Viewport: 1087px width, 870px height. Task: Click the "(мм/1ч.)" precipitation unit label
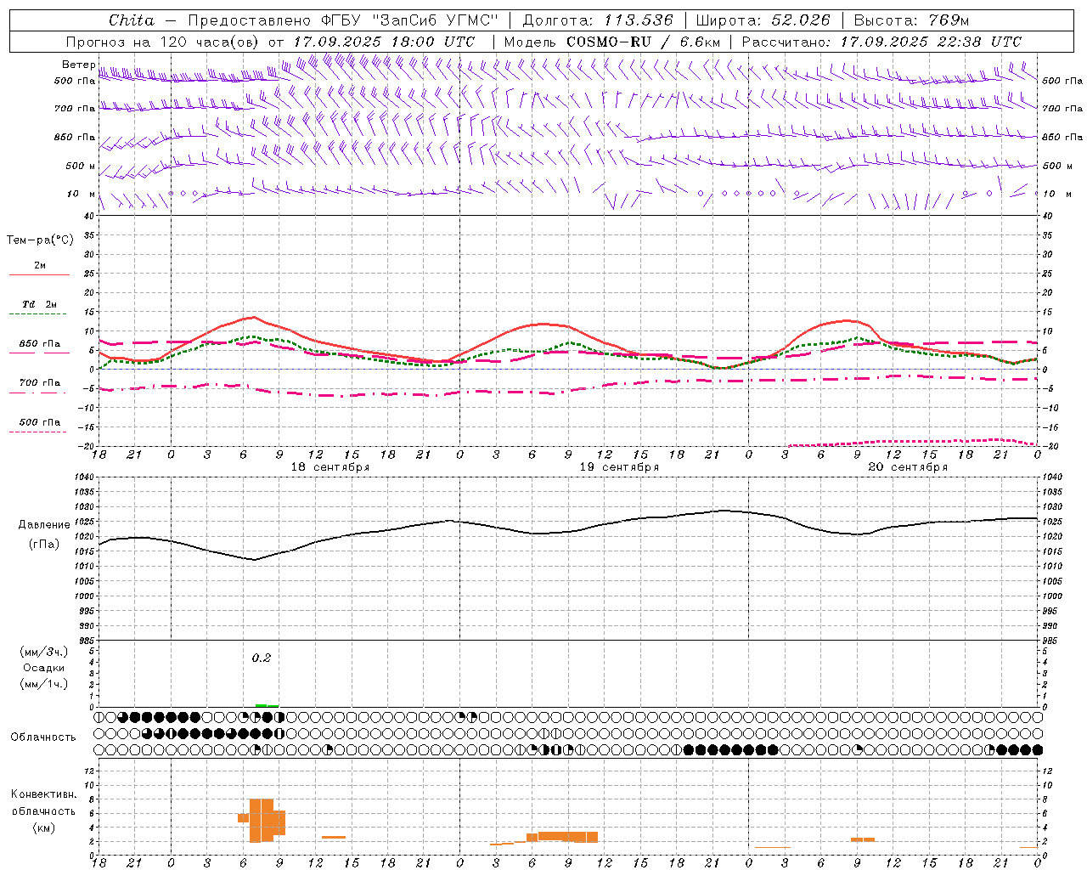tap(44, 684)
